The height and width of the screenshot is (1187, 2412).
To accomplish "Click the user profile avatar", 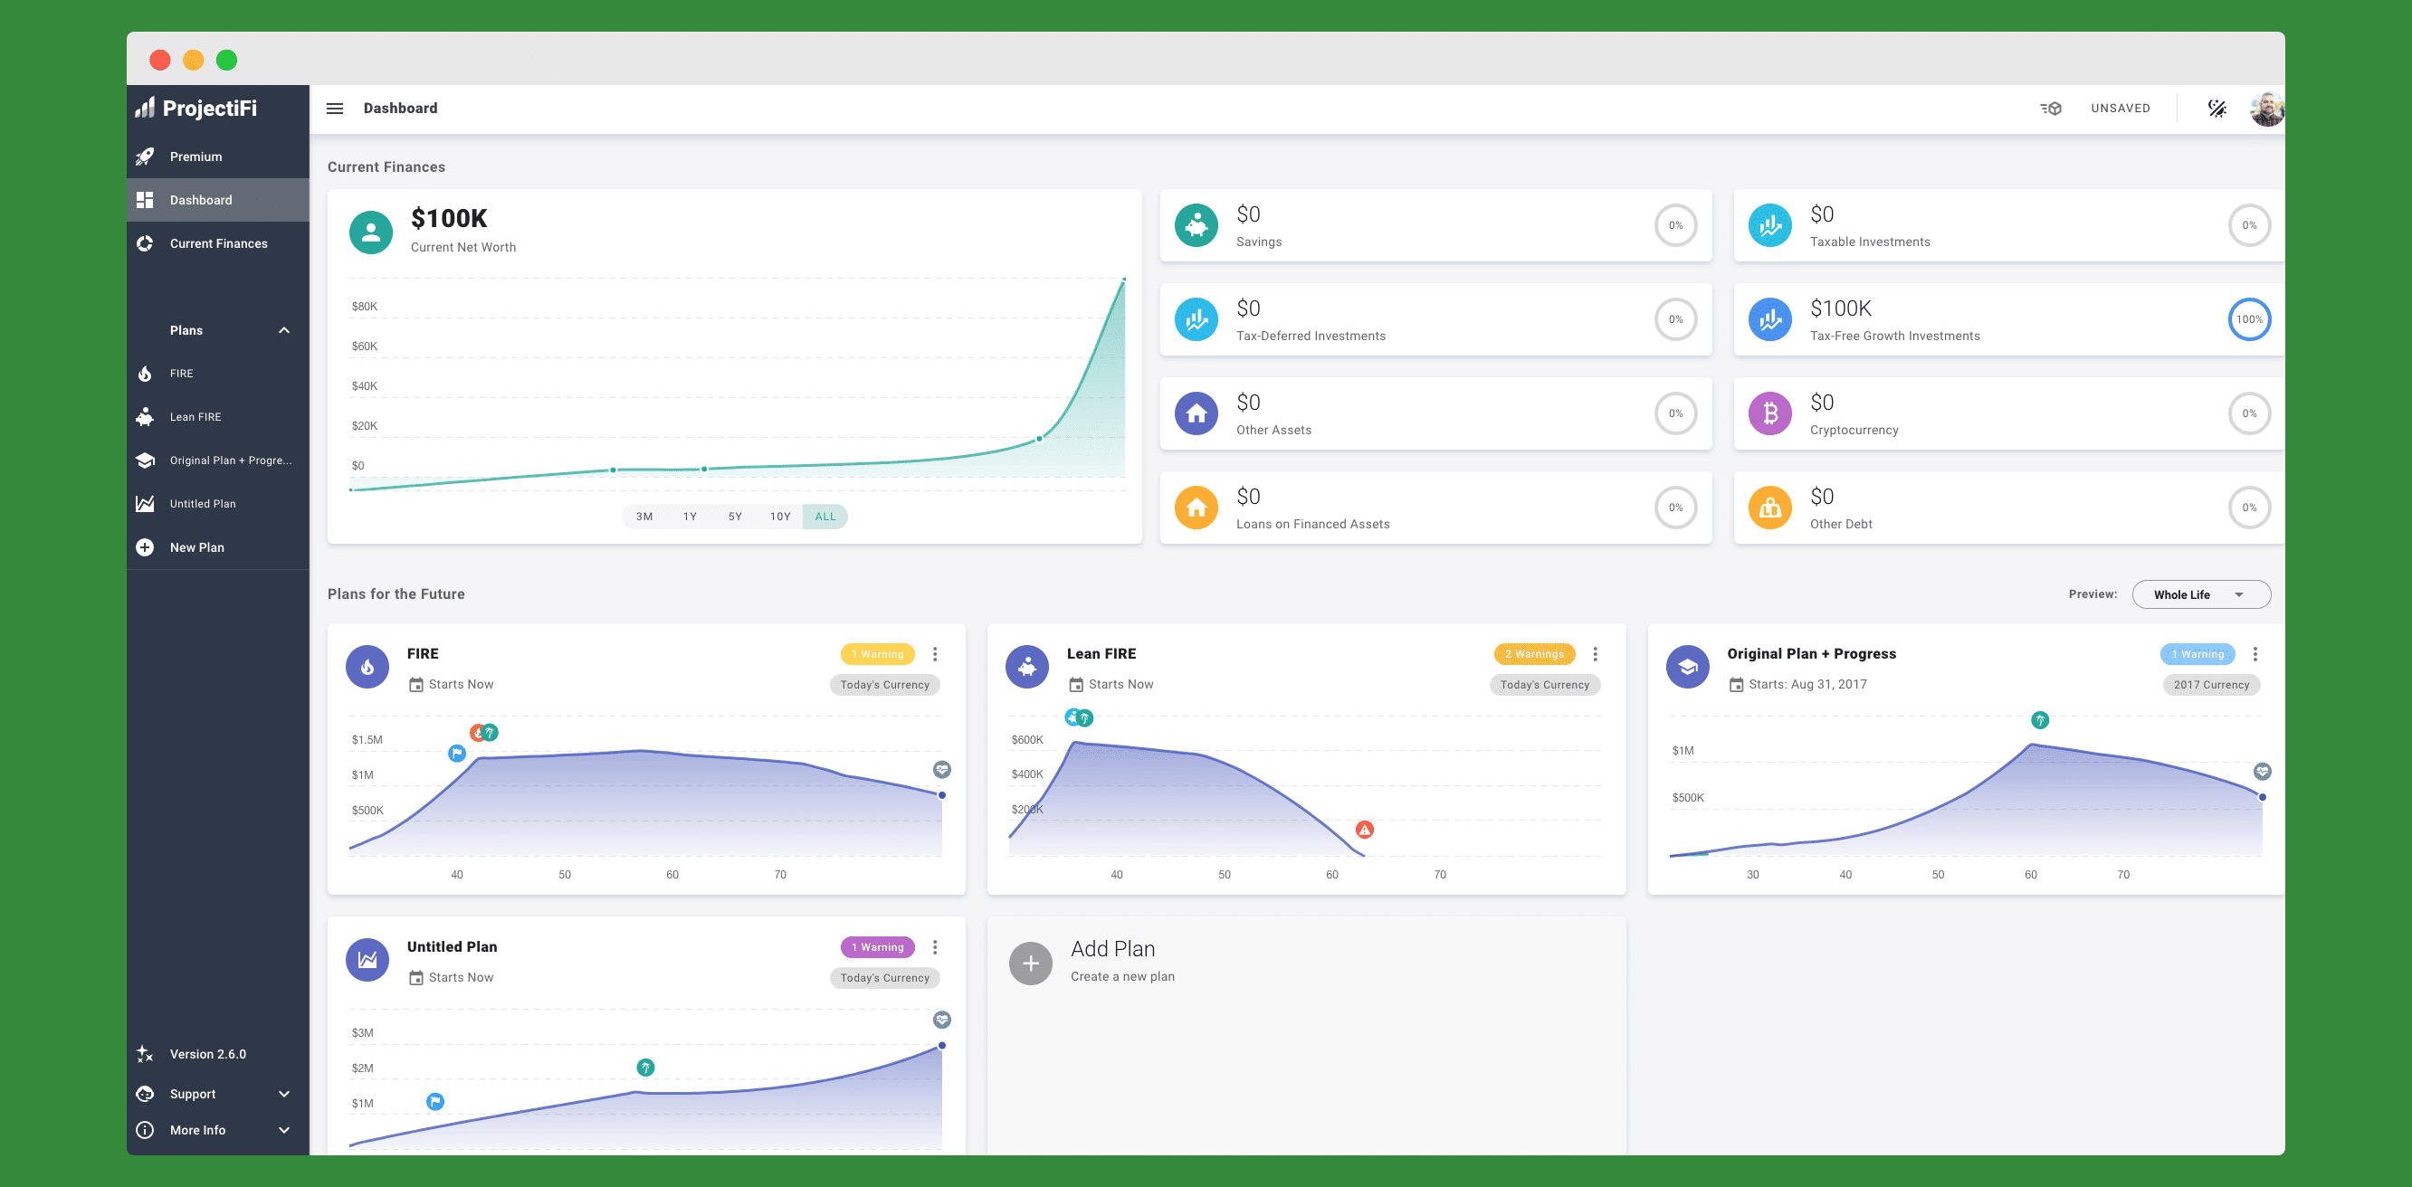I will pyautogui.click(x=2266, y=109).
